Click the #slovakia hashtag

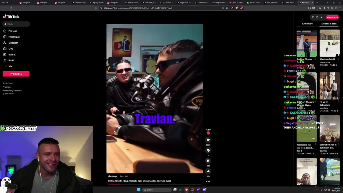161,181
